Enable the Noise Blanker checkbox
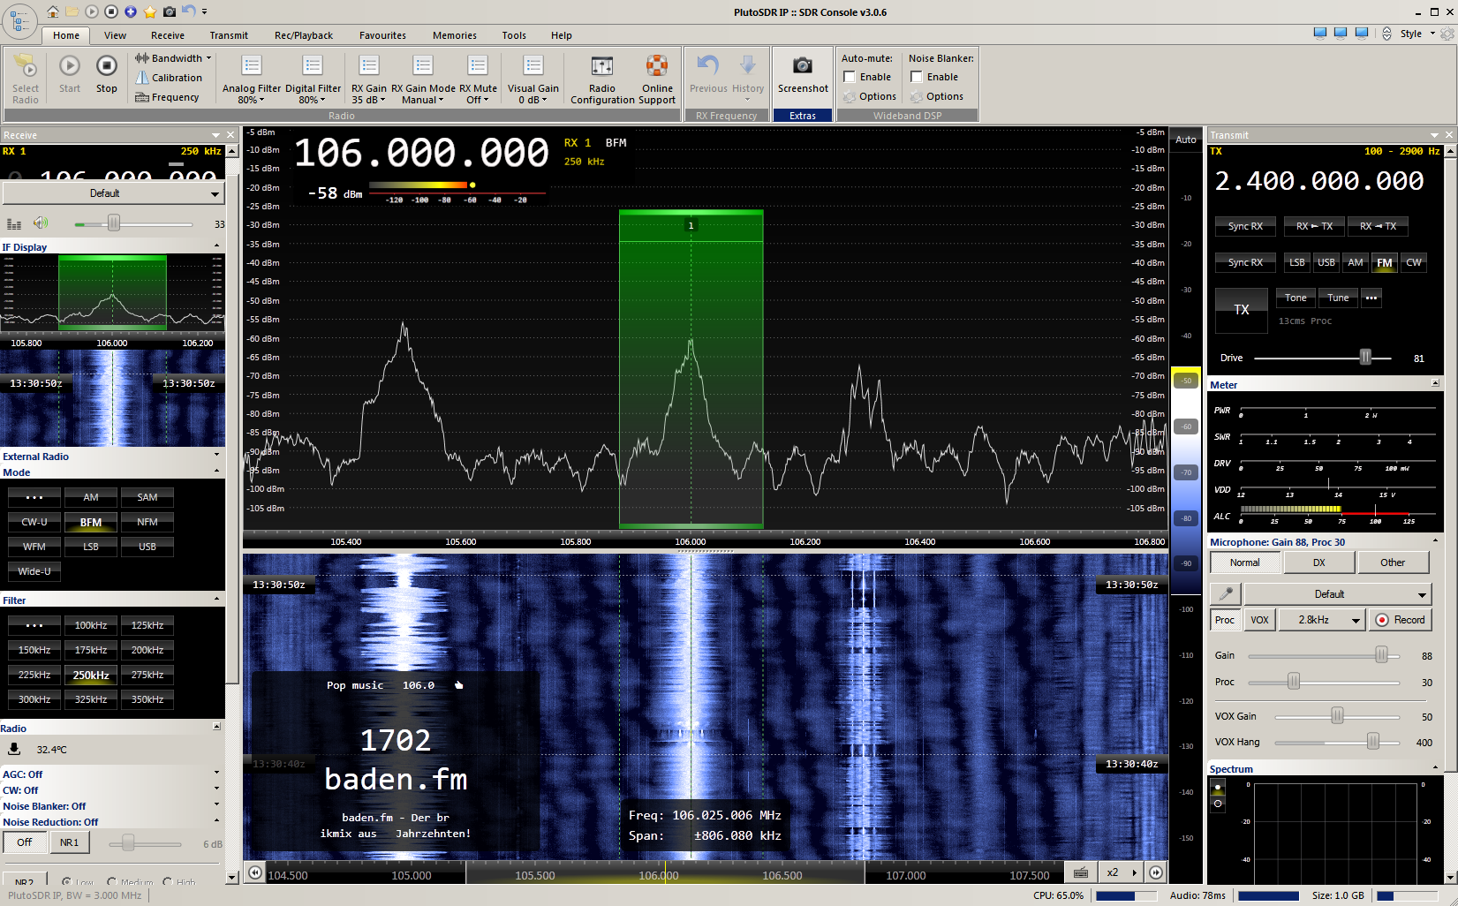 coord(917,77)
